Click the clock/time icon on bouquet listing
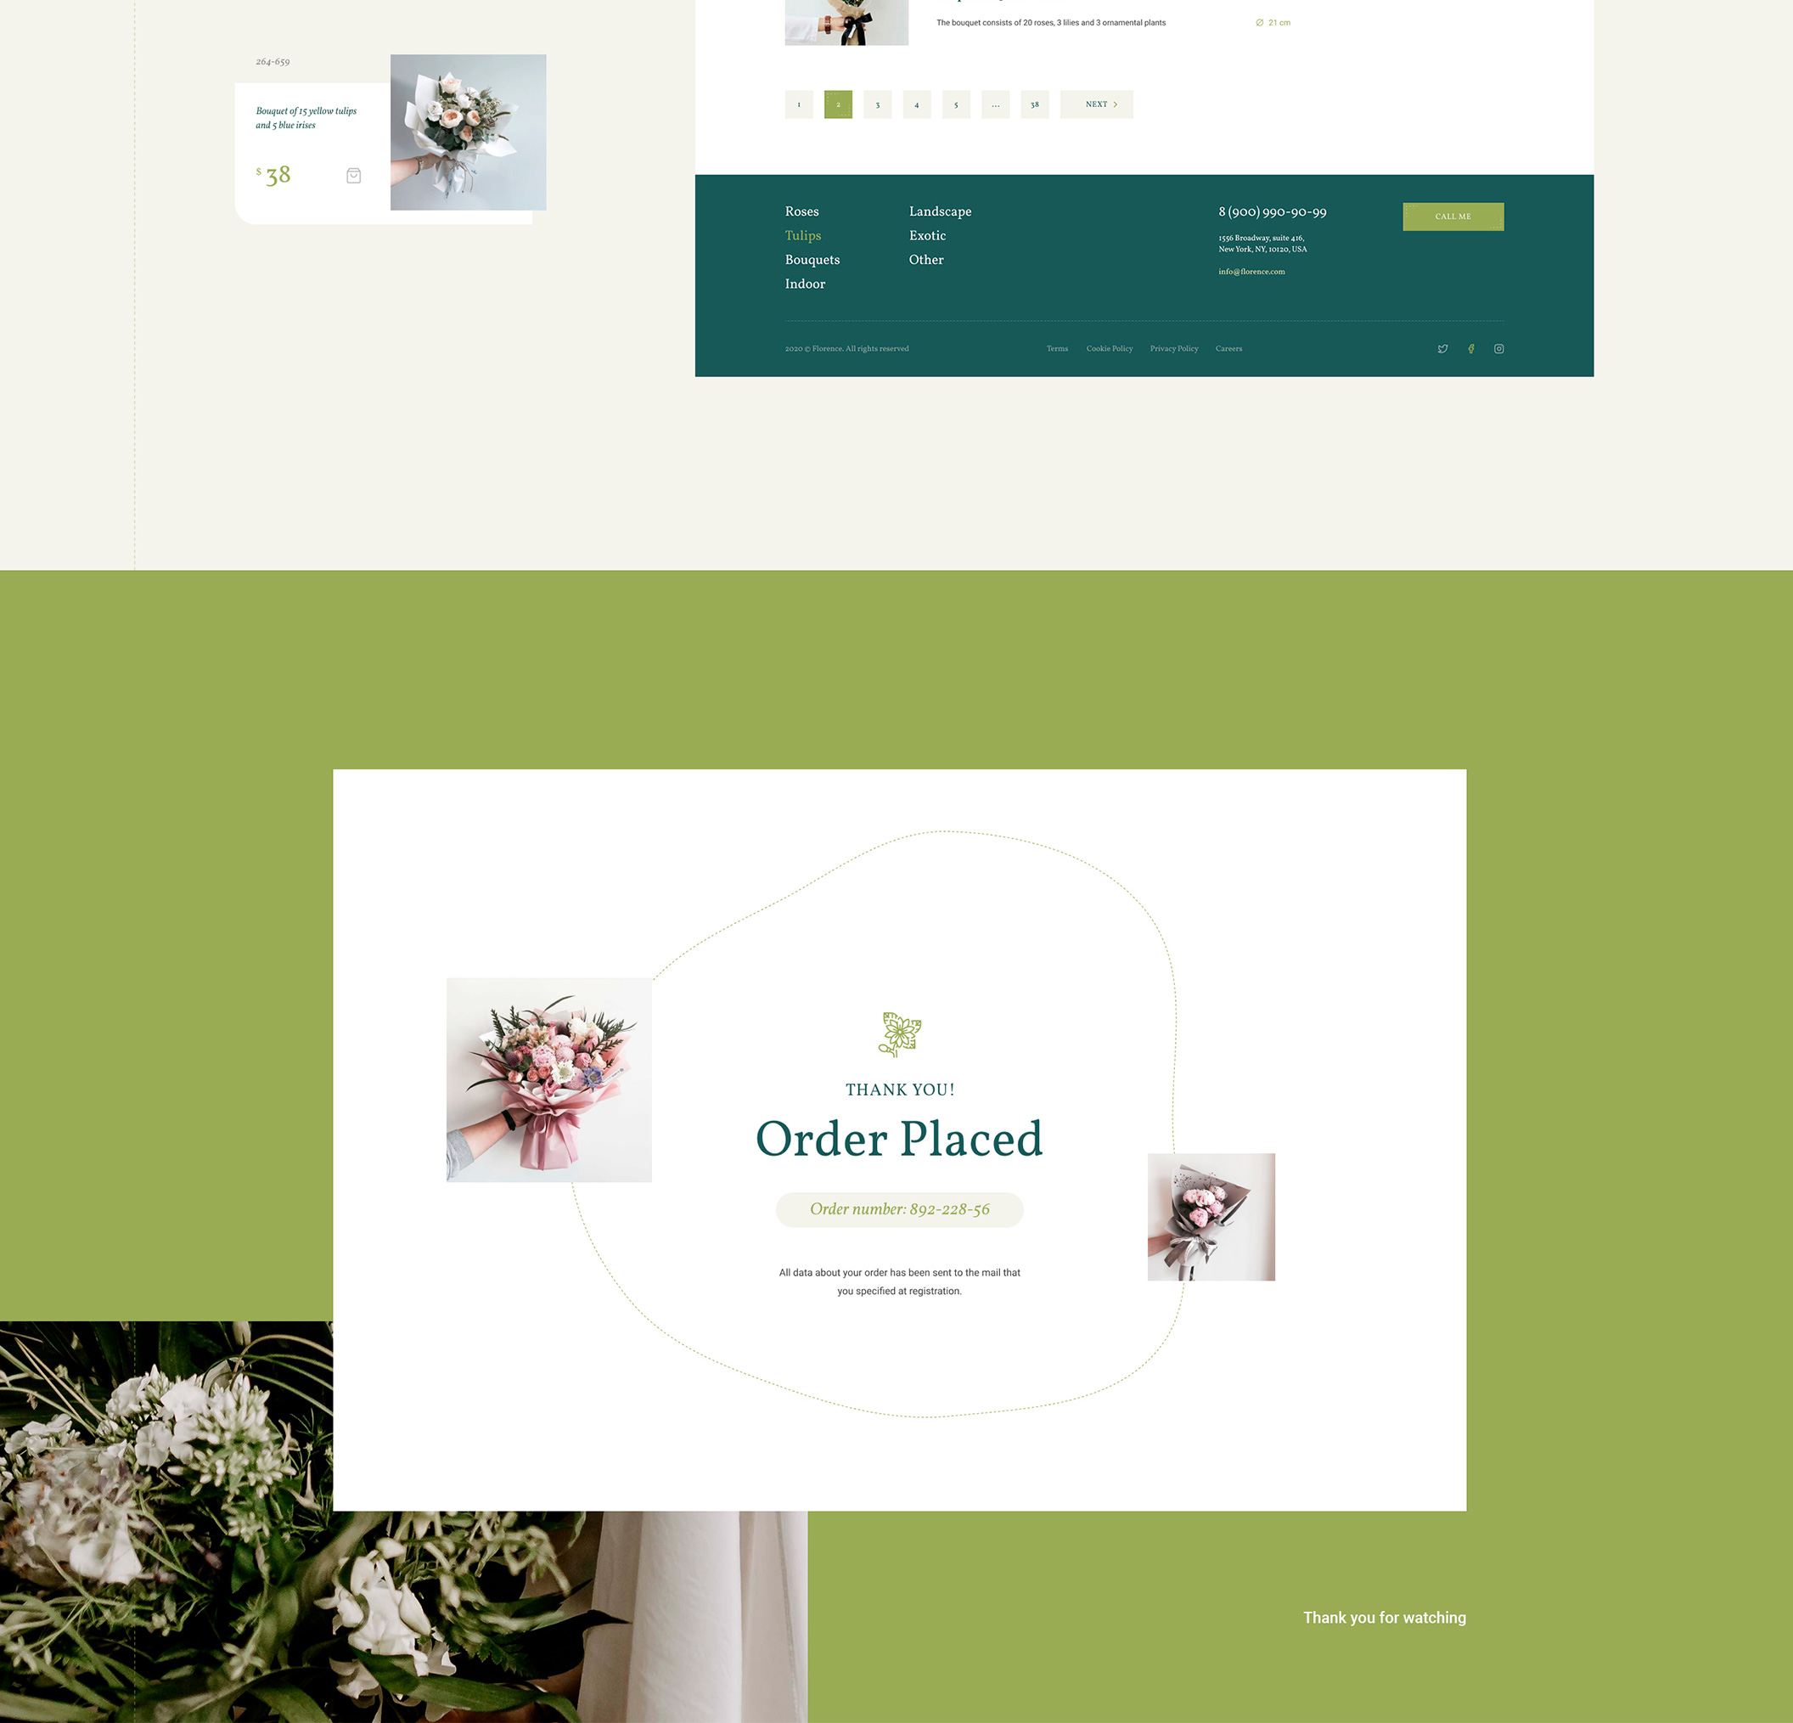This screenshot has width=1793, height=1723. click(x=1262, y=22)
